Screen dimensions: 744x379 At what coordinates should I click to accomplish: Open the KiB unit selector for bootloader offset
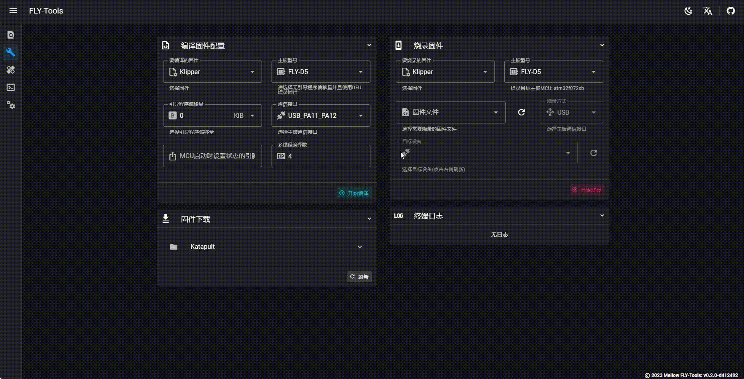pos(244,115)
